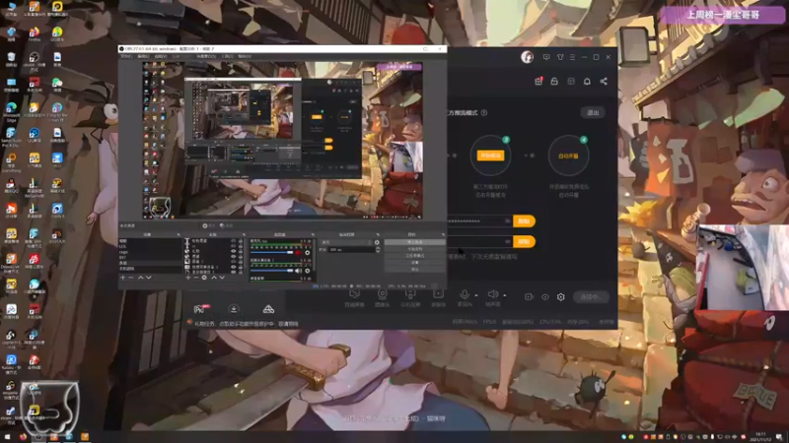Open skin shirt icon in streaming app
This screenshot has height=443, width=789.
[560, 57]
